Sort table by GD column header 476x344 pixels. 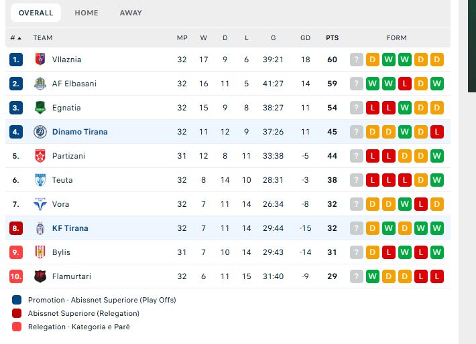pyautogui.click(x=306, y=38)
